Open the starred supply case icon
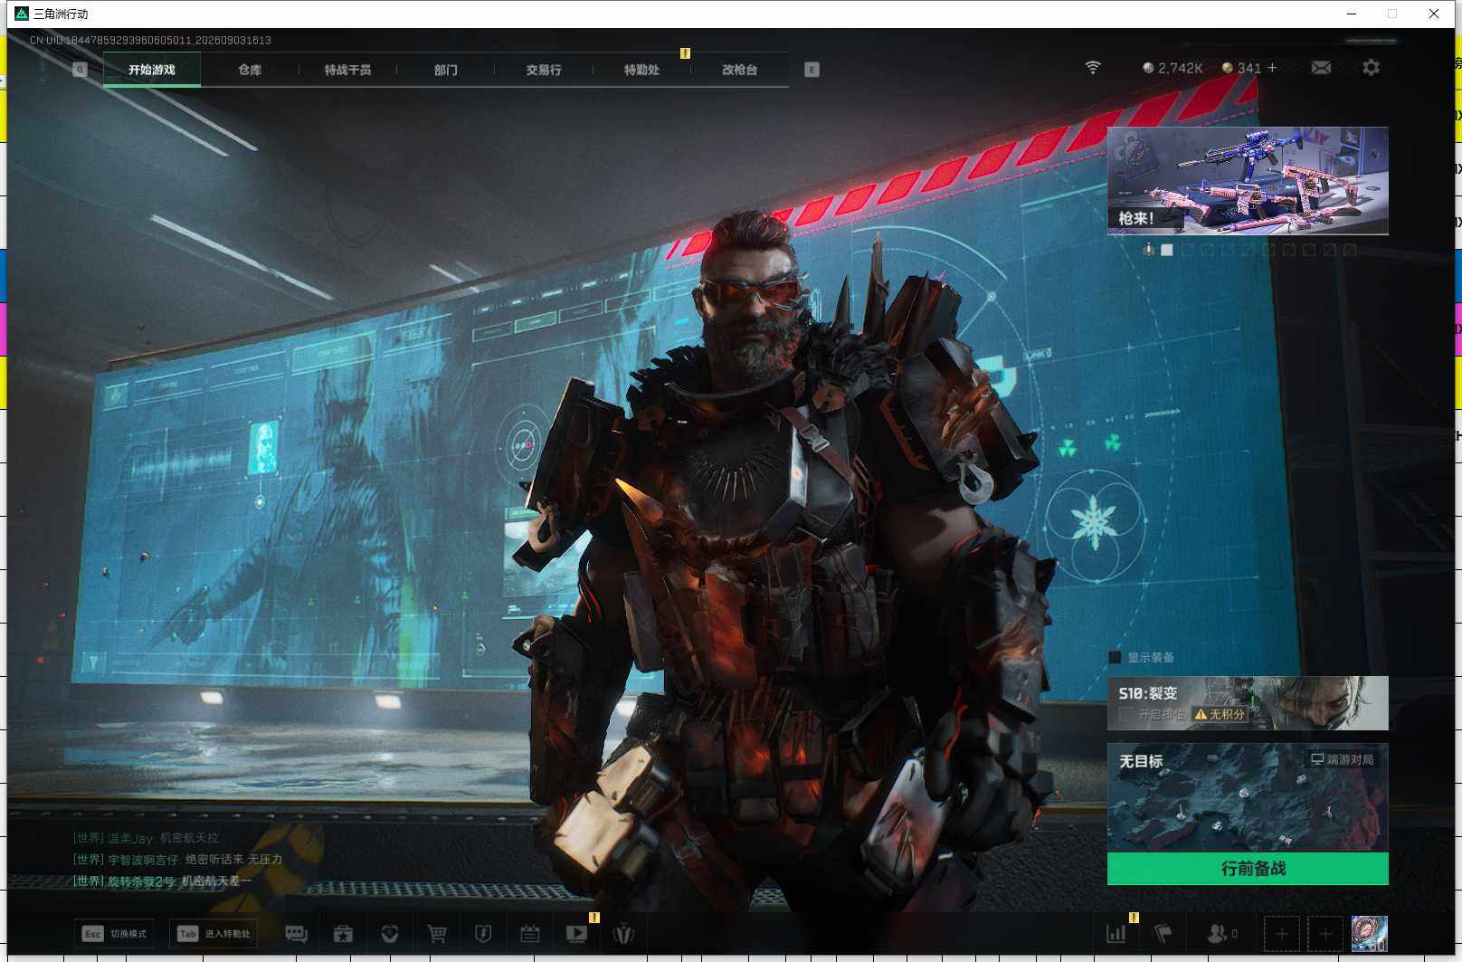The width and height of the screenshot is (1462, 962). 343,934
